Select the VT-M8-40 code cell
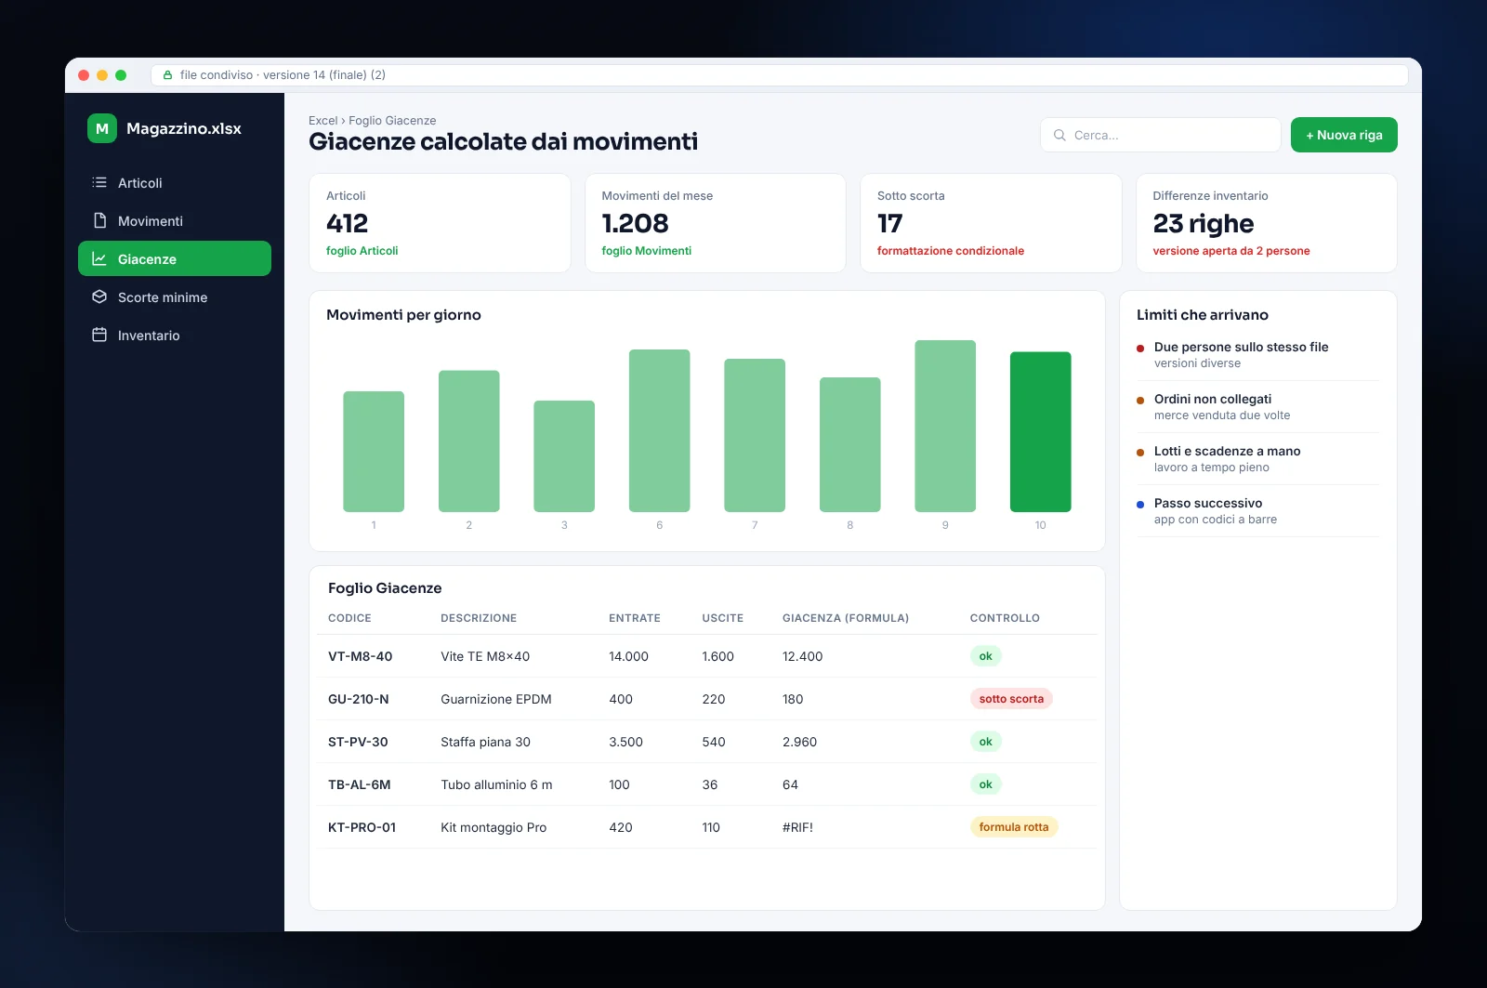 (360, 656)
